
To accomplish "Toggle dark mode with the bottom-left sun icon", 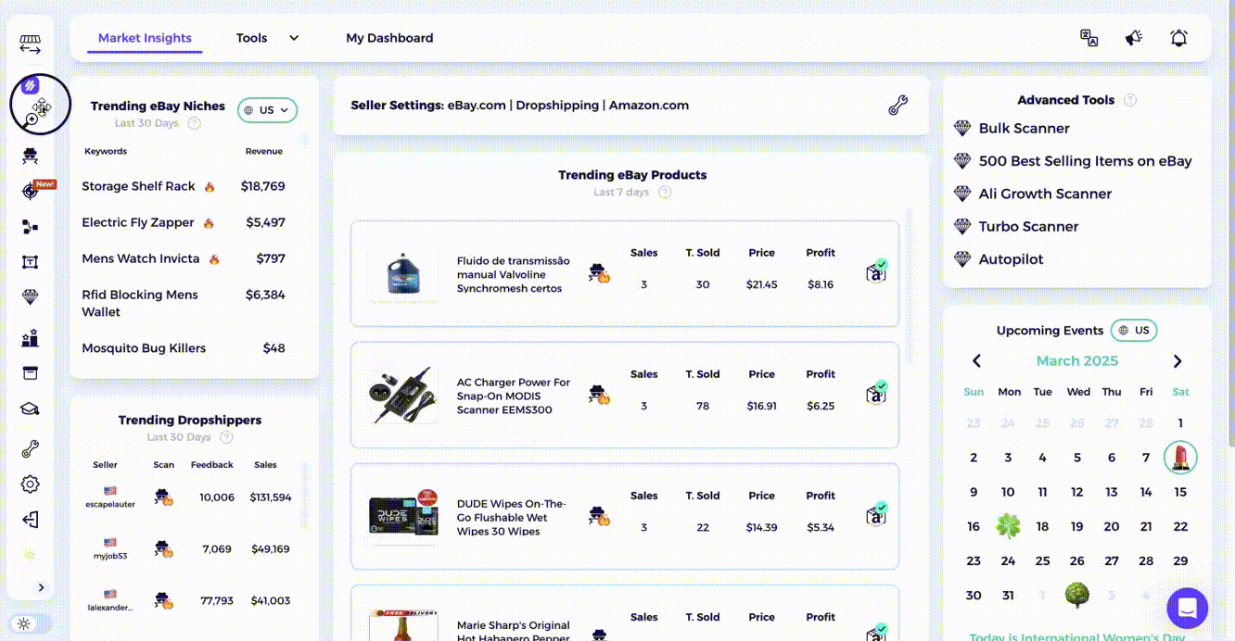I will click(x=24, y=623).
